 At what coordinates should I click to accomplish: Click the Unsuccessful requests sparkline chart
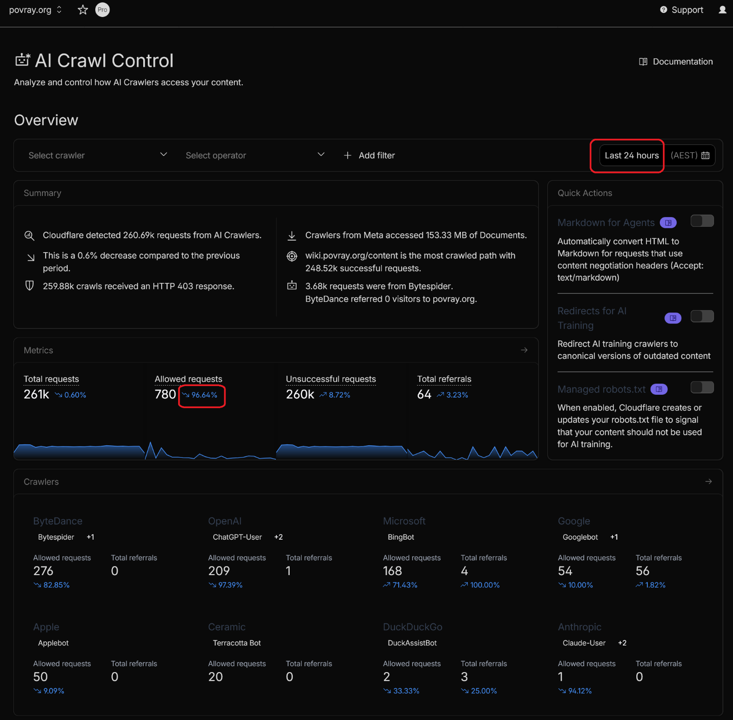point(342,451)
